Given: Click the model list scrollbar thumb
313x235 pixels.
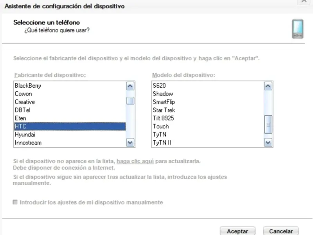Looking at the screenshot, I should 268,125.
